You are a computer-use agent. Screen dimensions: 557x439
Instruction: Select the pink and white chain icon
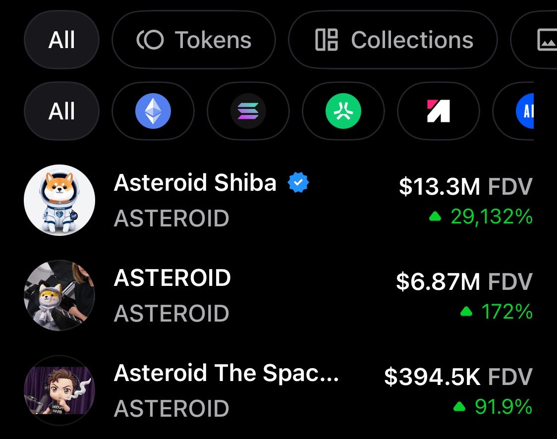(x=438, y=112)
